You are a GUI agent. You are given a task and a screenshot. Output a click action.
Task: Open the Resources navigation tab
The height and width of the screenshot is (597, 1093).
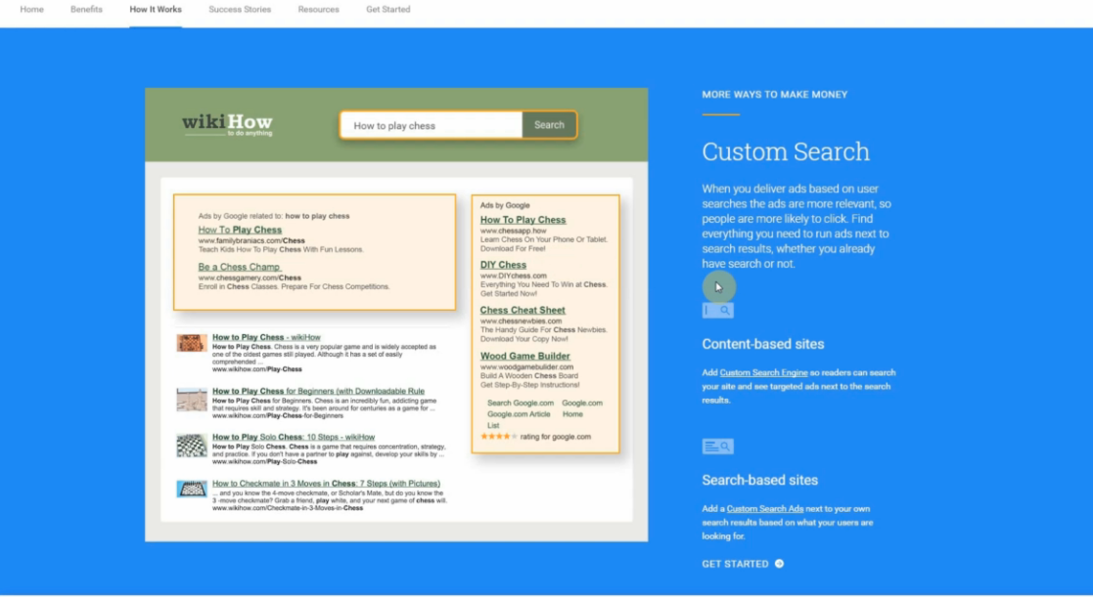pos(319,9)
